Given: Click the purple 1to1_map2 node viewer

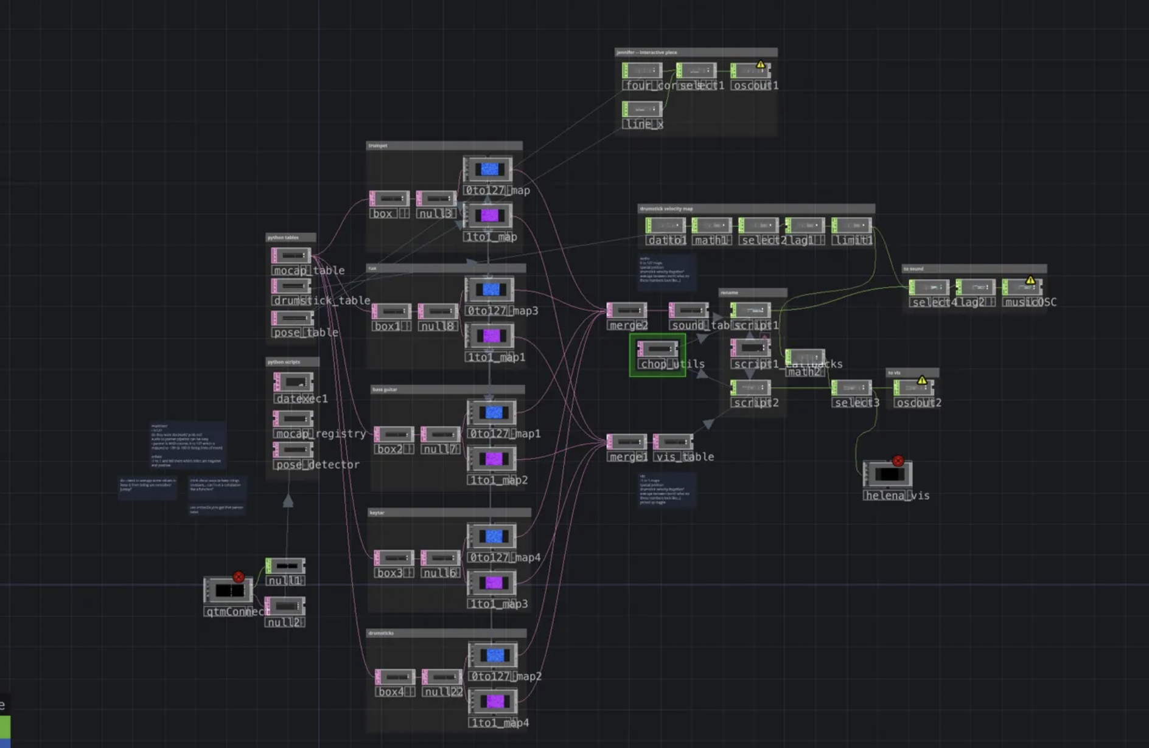Looking at the screenshot, I should pos(492,459).
